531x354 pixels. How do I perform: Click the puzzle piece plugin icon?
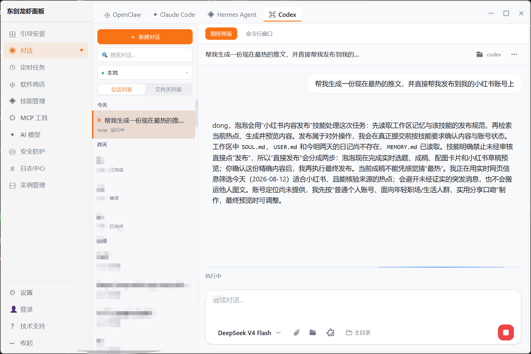(x=330, y=333)
